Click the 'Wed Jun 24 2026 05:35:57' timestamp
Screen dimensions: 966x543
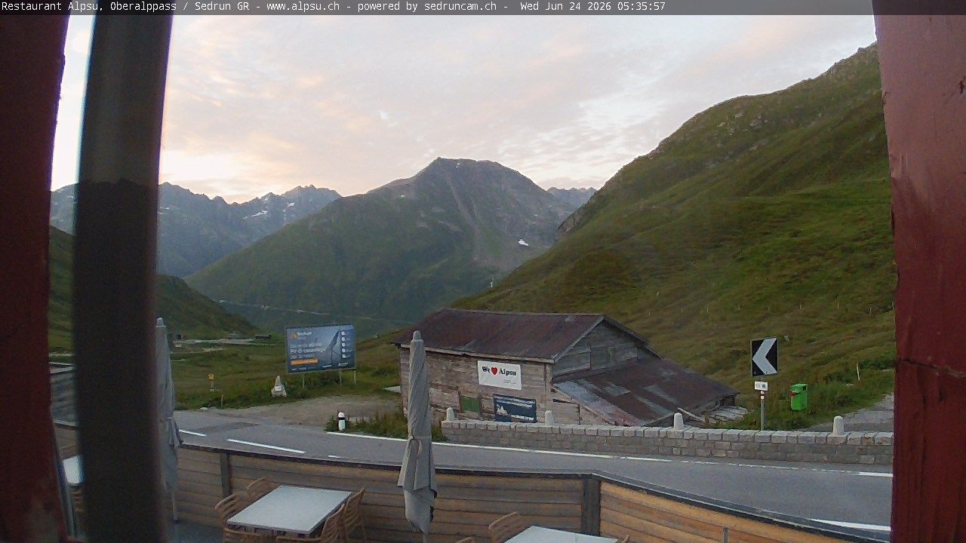tap(592, 6)
